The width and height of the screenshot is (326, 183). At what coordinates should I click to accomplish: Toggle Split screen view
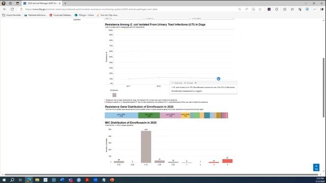(x=285, y=9)
